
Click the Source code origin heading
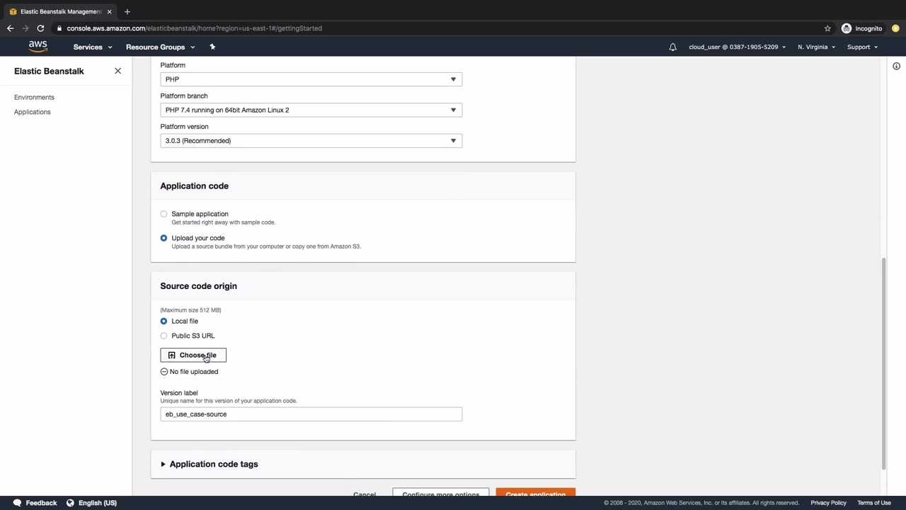198,286
